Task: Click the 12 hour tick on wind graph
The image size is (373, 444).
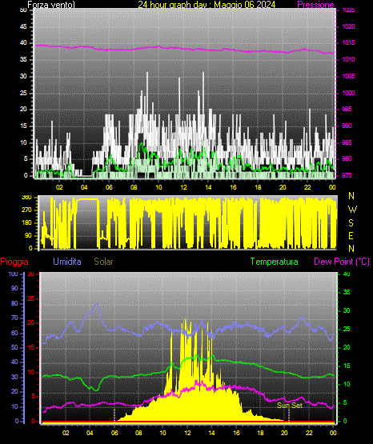Action: pos(183,187)
